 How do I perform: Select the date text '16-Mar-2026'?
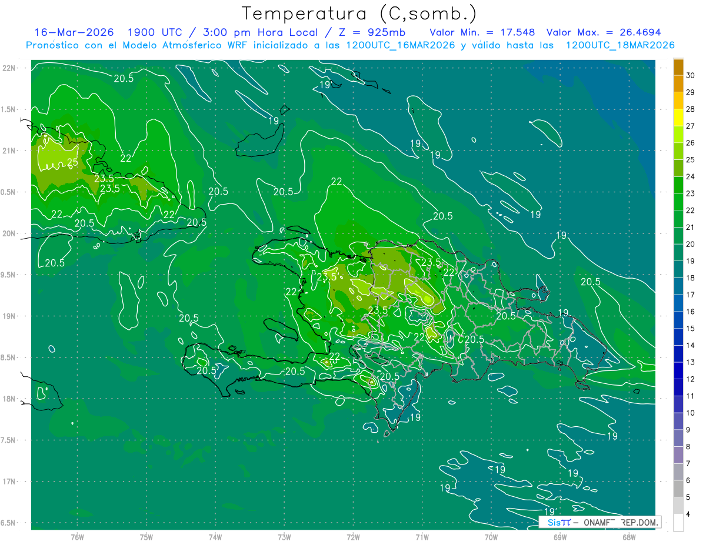[x=74, y=32]
